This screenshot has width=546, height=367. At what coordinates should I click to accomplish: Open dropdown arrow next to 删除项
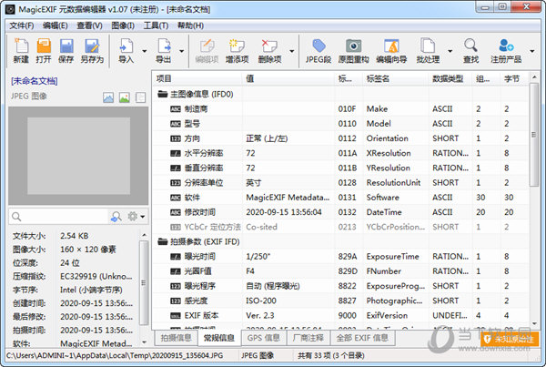[x=292, y=51]
